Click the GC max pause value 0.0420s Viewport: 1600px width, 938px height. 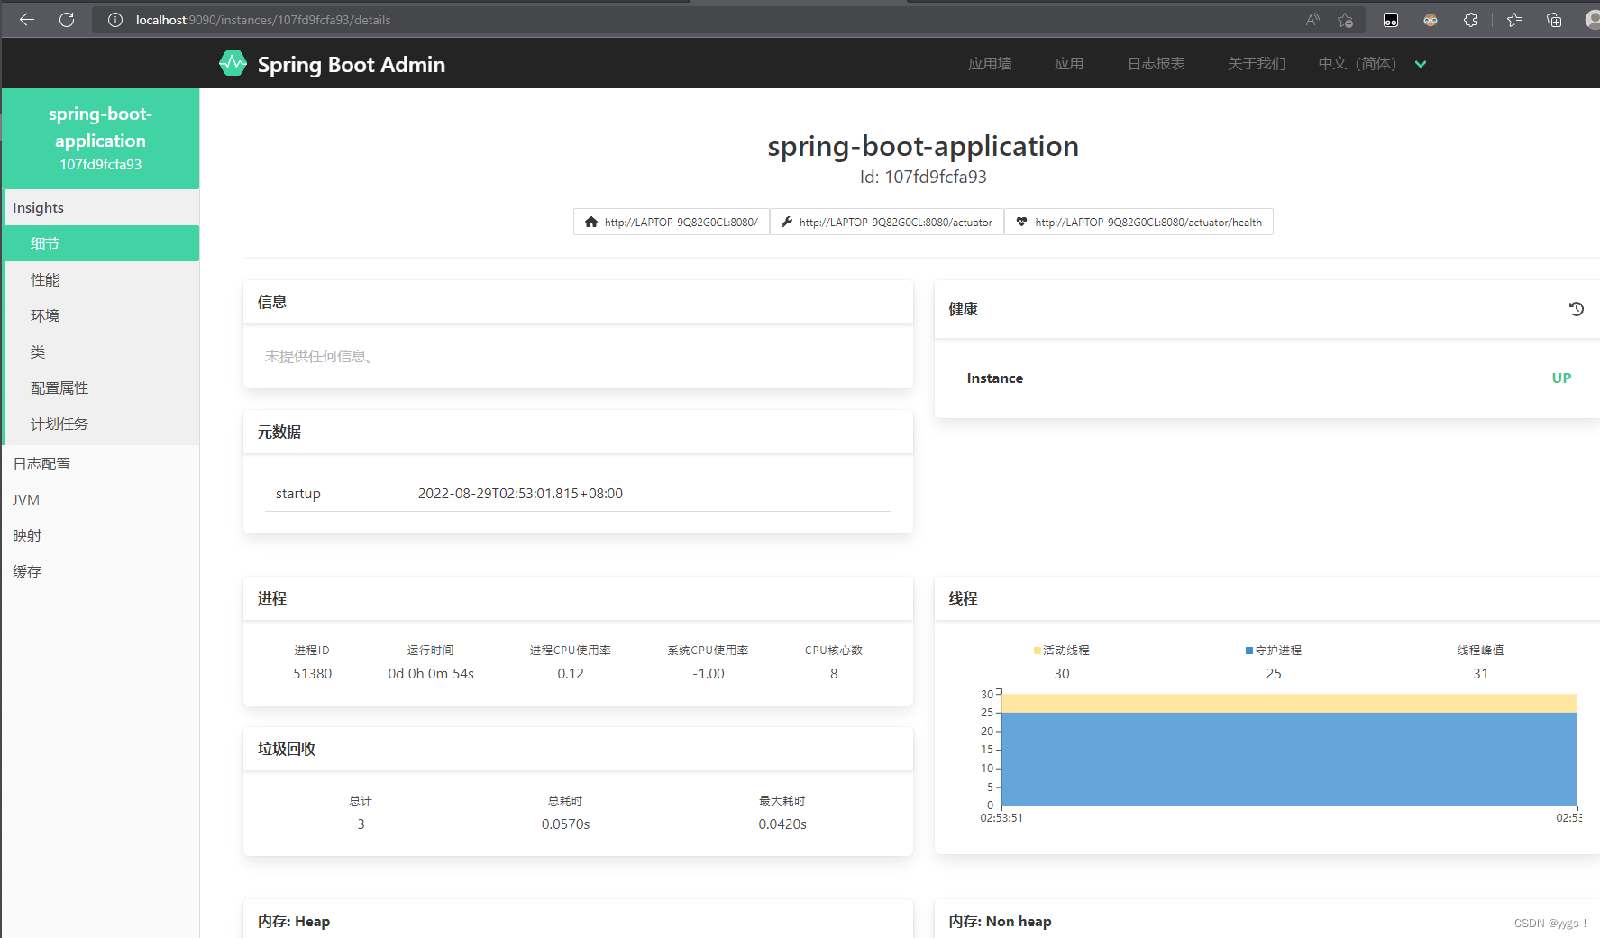pos(782,824)
